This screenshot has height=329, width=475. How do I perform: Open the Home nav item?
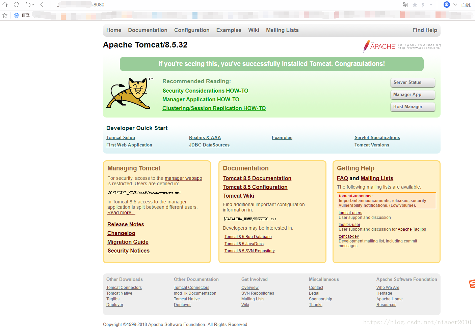click(114, 30)
